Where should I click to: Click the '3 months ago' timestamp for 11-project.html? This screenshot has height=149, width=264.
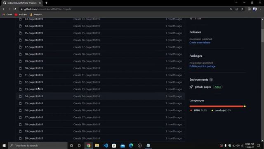[174, 75]
